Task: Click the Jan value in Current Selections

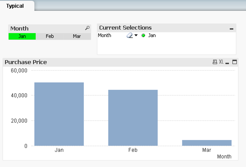Action: point(152,35)
